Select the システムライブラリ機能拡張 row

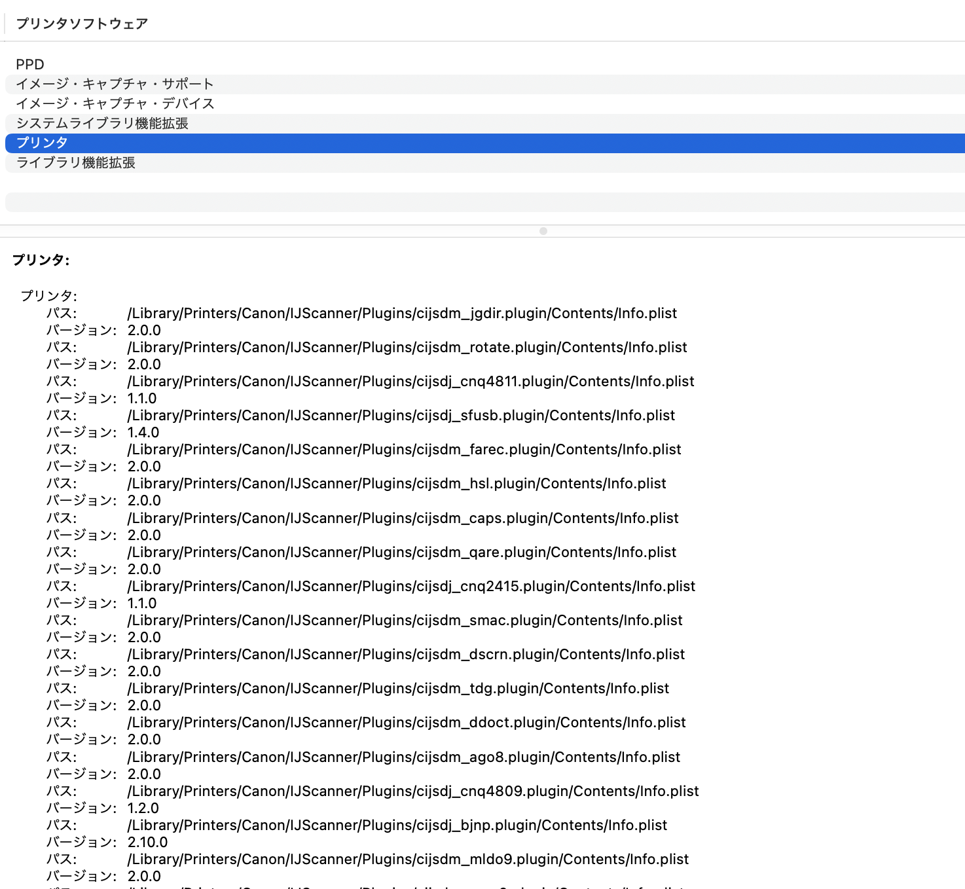pos(485,123)
